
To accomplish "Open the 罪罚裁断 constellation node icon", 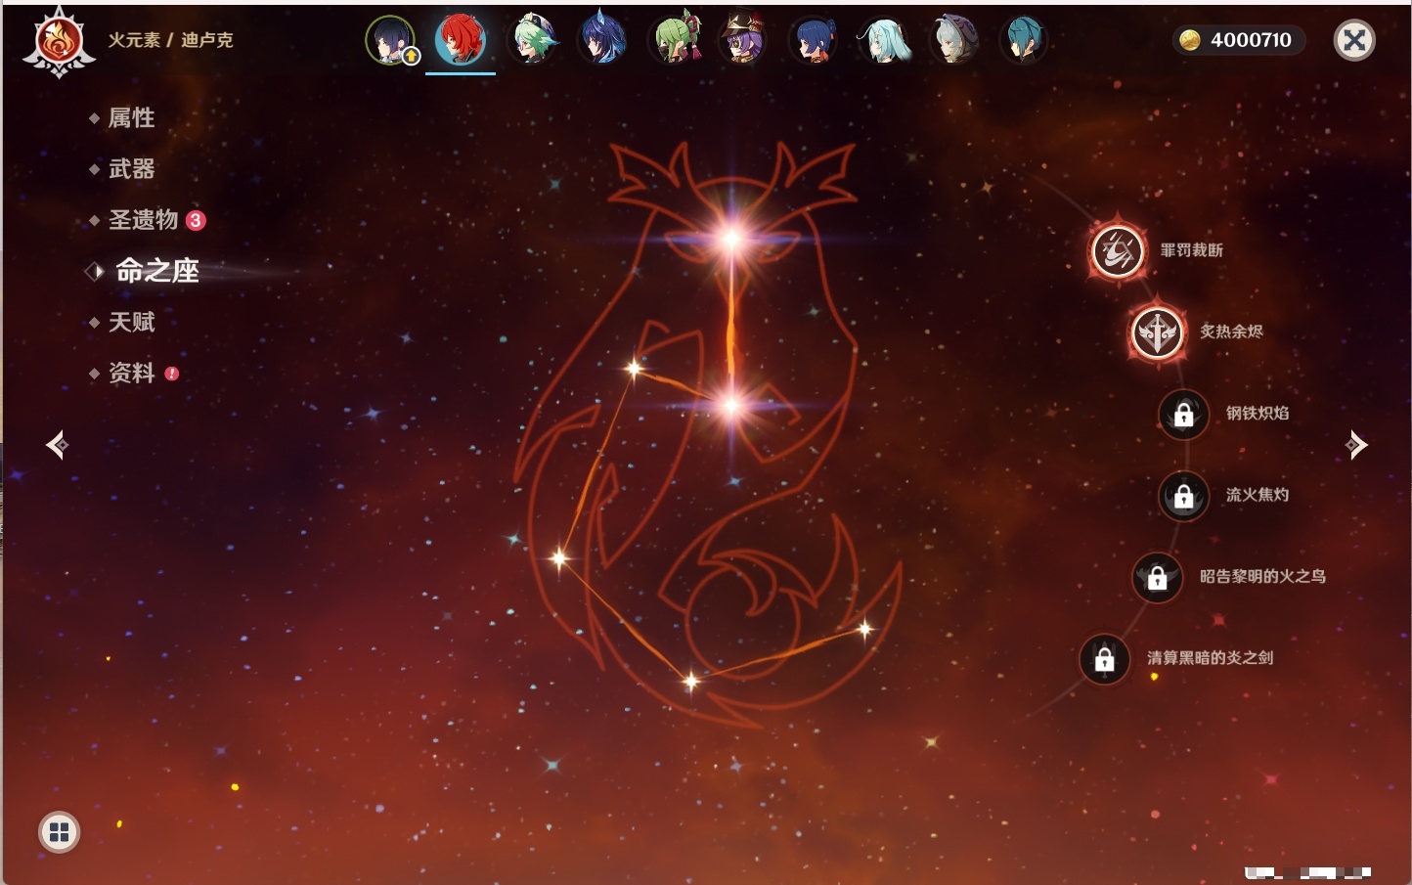I will pos(1118,250).
